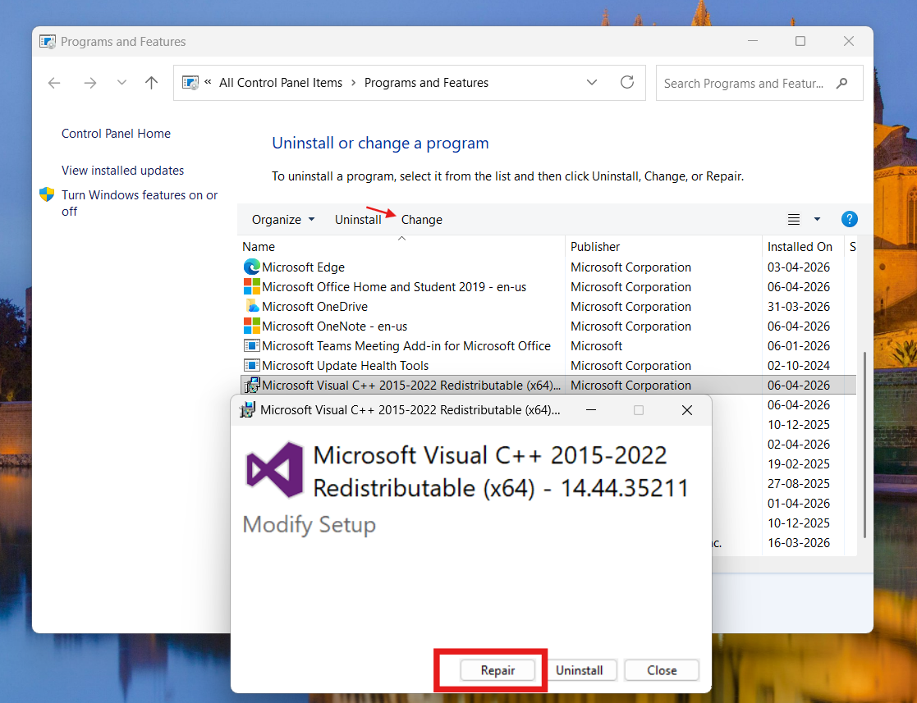Click the Microsoft Edge program icon
Screen dimensions: 917x703
(x=252, y=267)
